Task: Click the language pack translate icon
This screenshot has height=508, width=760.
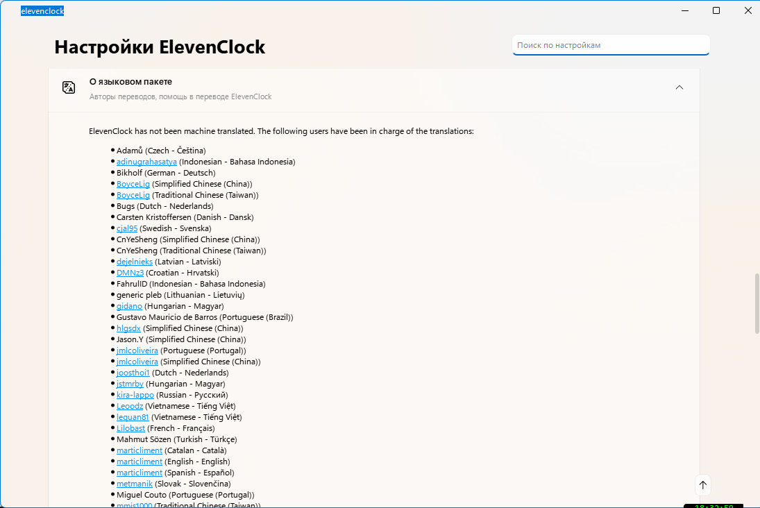Action: point(69,87)
